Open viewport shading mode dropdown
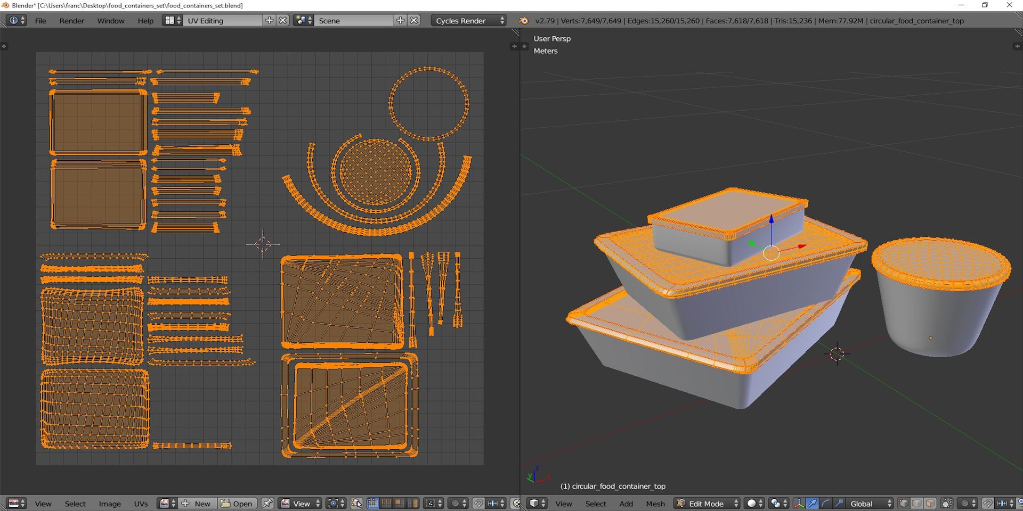 [754, 504]
